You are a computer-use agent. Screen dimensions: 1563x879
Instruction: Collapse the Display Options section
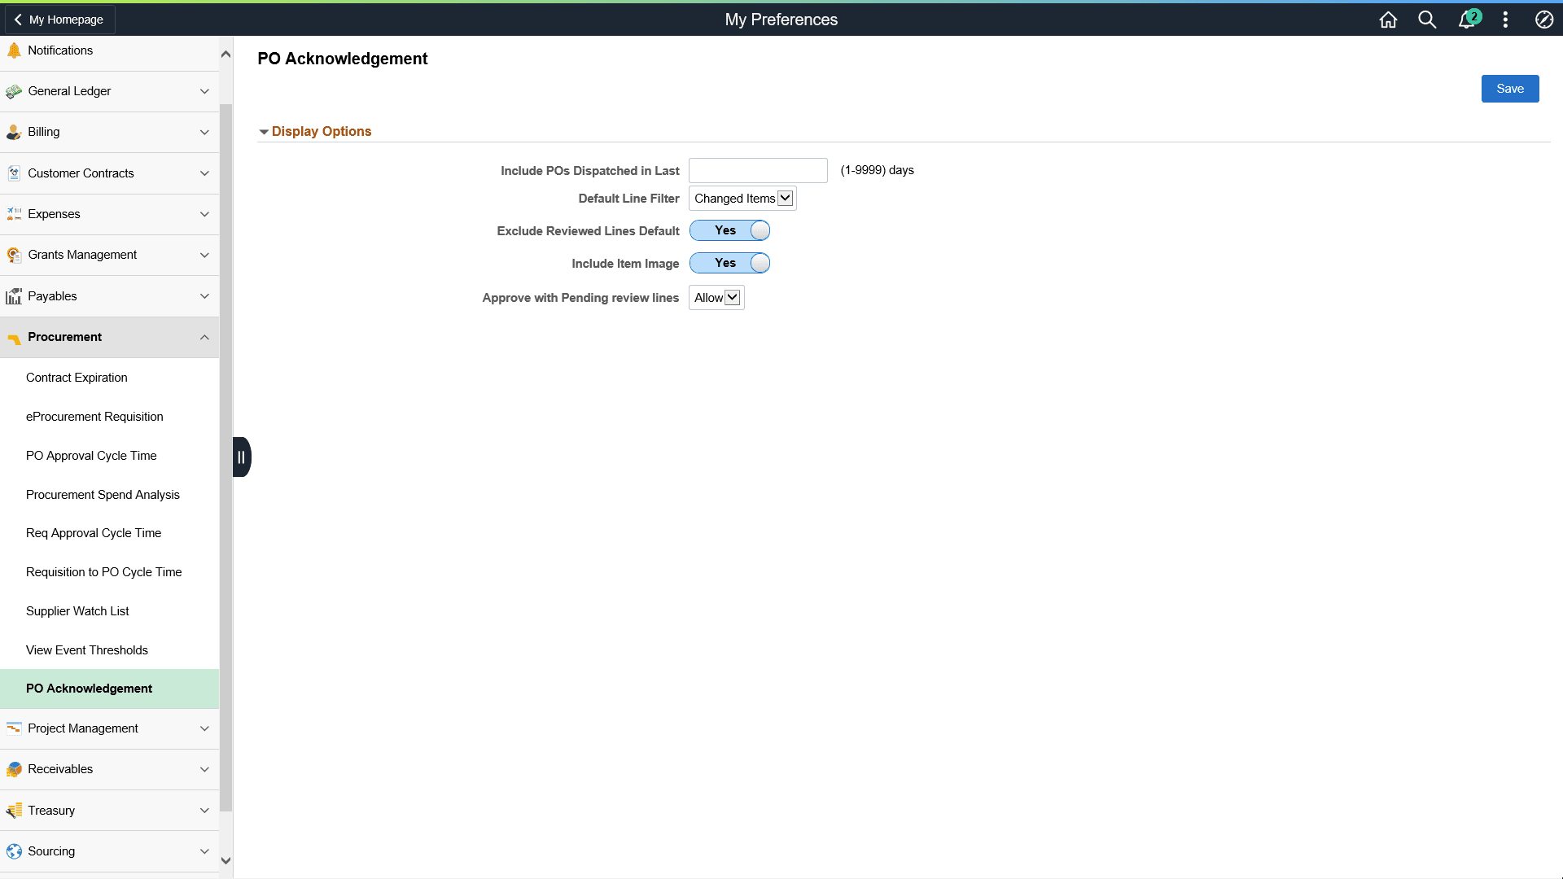tap(264, 131)
